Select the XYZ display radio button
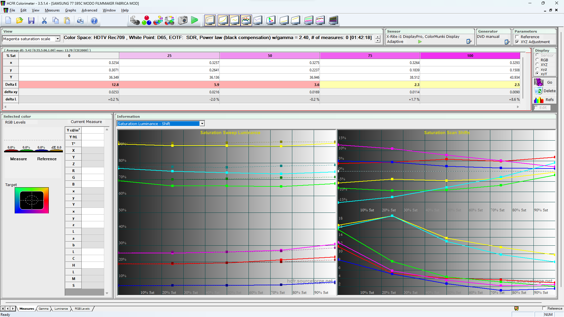The width and height of the screenshot is (564, 317). click(x=537, y=65)
